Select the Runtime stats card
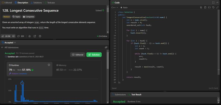Image resolution: width=221 pixels, height=105 pixels. [30, 69]
